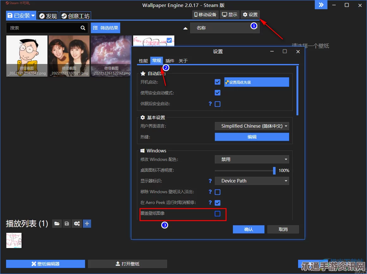Viewport: 367px width, 274px height.
Task: Check 休眠后安全启动 checkbox
Action: (x=217, y=104)
